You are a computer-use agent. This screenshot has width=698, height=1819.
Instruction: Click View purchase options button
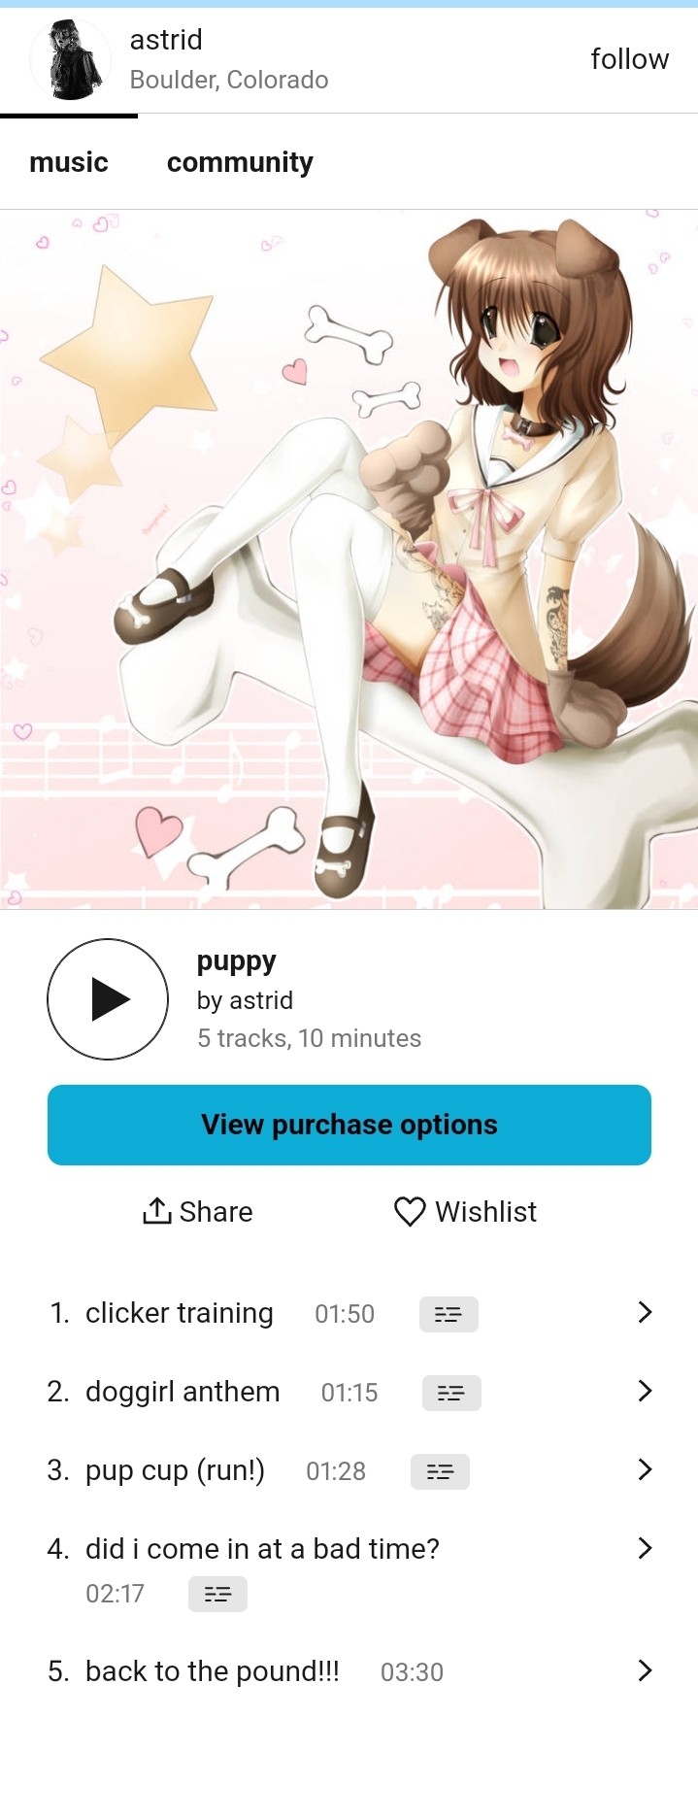[349, 1125]
